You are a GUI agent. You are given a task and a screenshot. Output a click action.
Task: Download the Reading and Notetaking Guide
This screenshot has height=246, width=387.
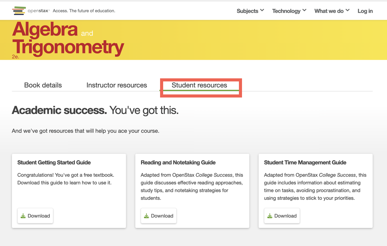158,216
